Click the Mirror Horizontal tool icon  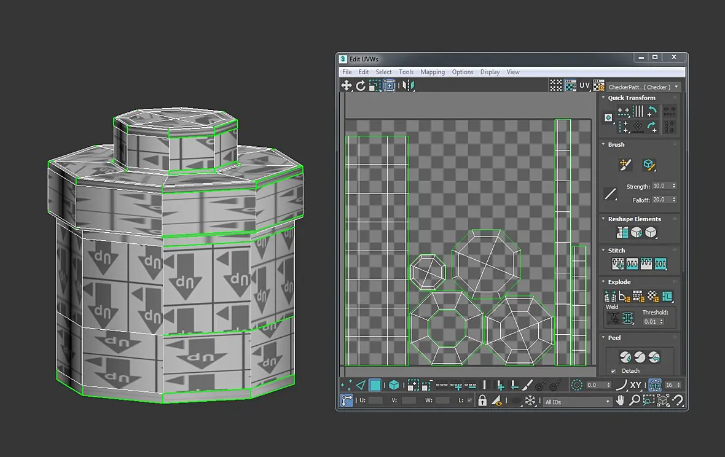pyautogui.click(x=409, y=85)
